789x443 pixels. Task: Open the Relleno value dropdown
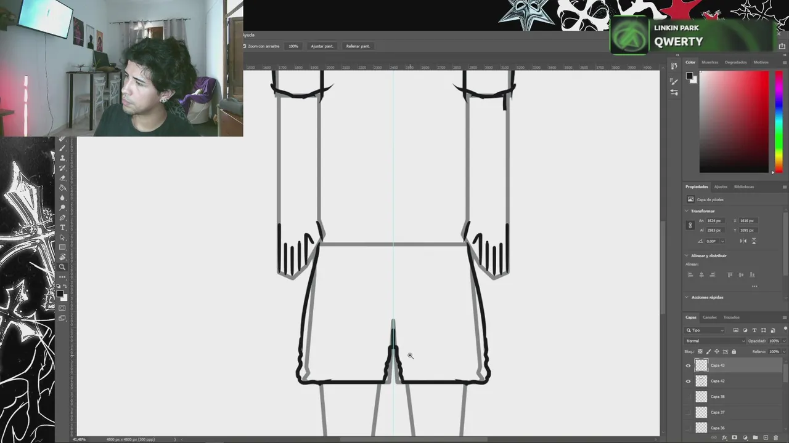click(783, 352)
